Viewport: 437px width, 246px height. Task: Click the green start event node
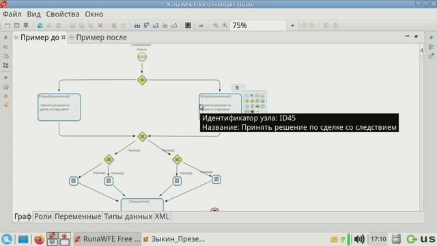pos(142,57)
